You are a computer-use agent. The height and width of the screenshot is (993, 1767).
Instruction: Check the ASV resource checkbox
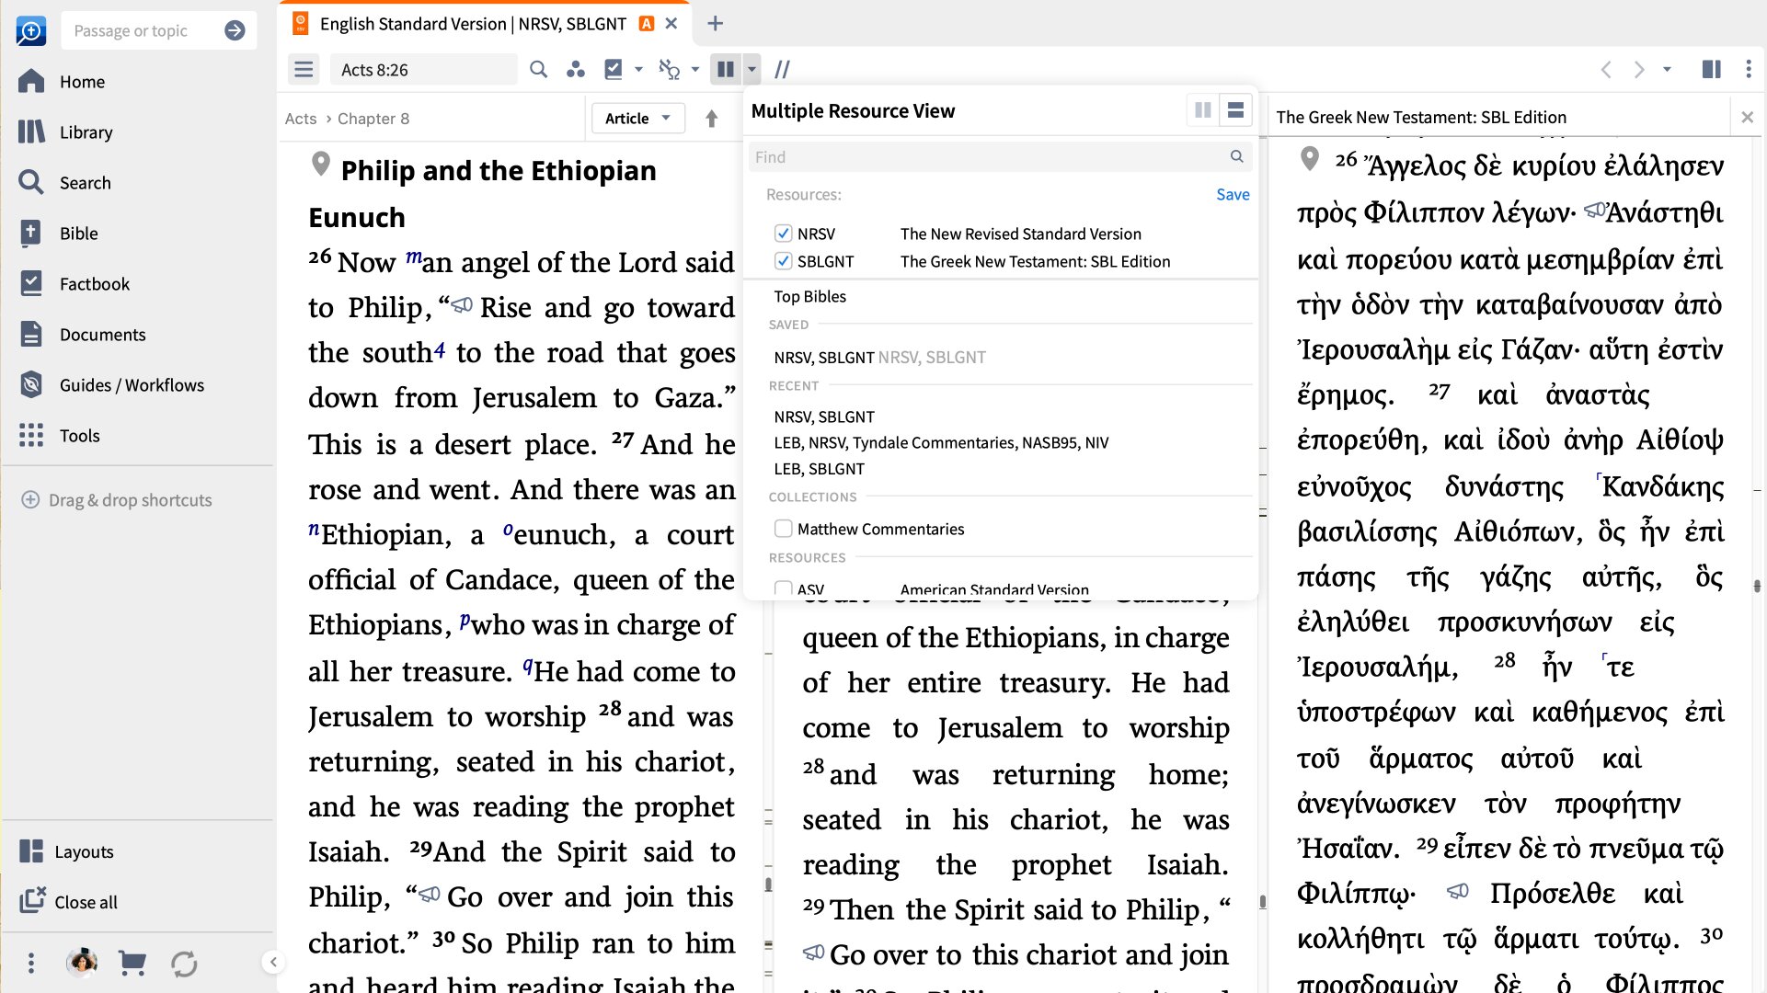784,588
